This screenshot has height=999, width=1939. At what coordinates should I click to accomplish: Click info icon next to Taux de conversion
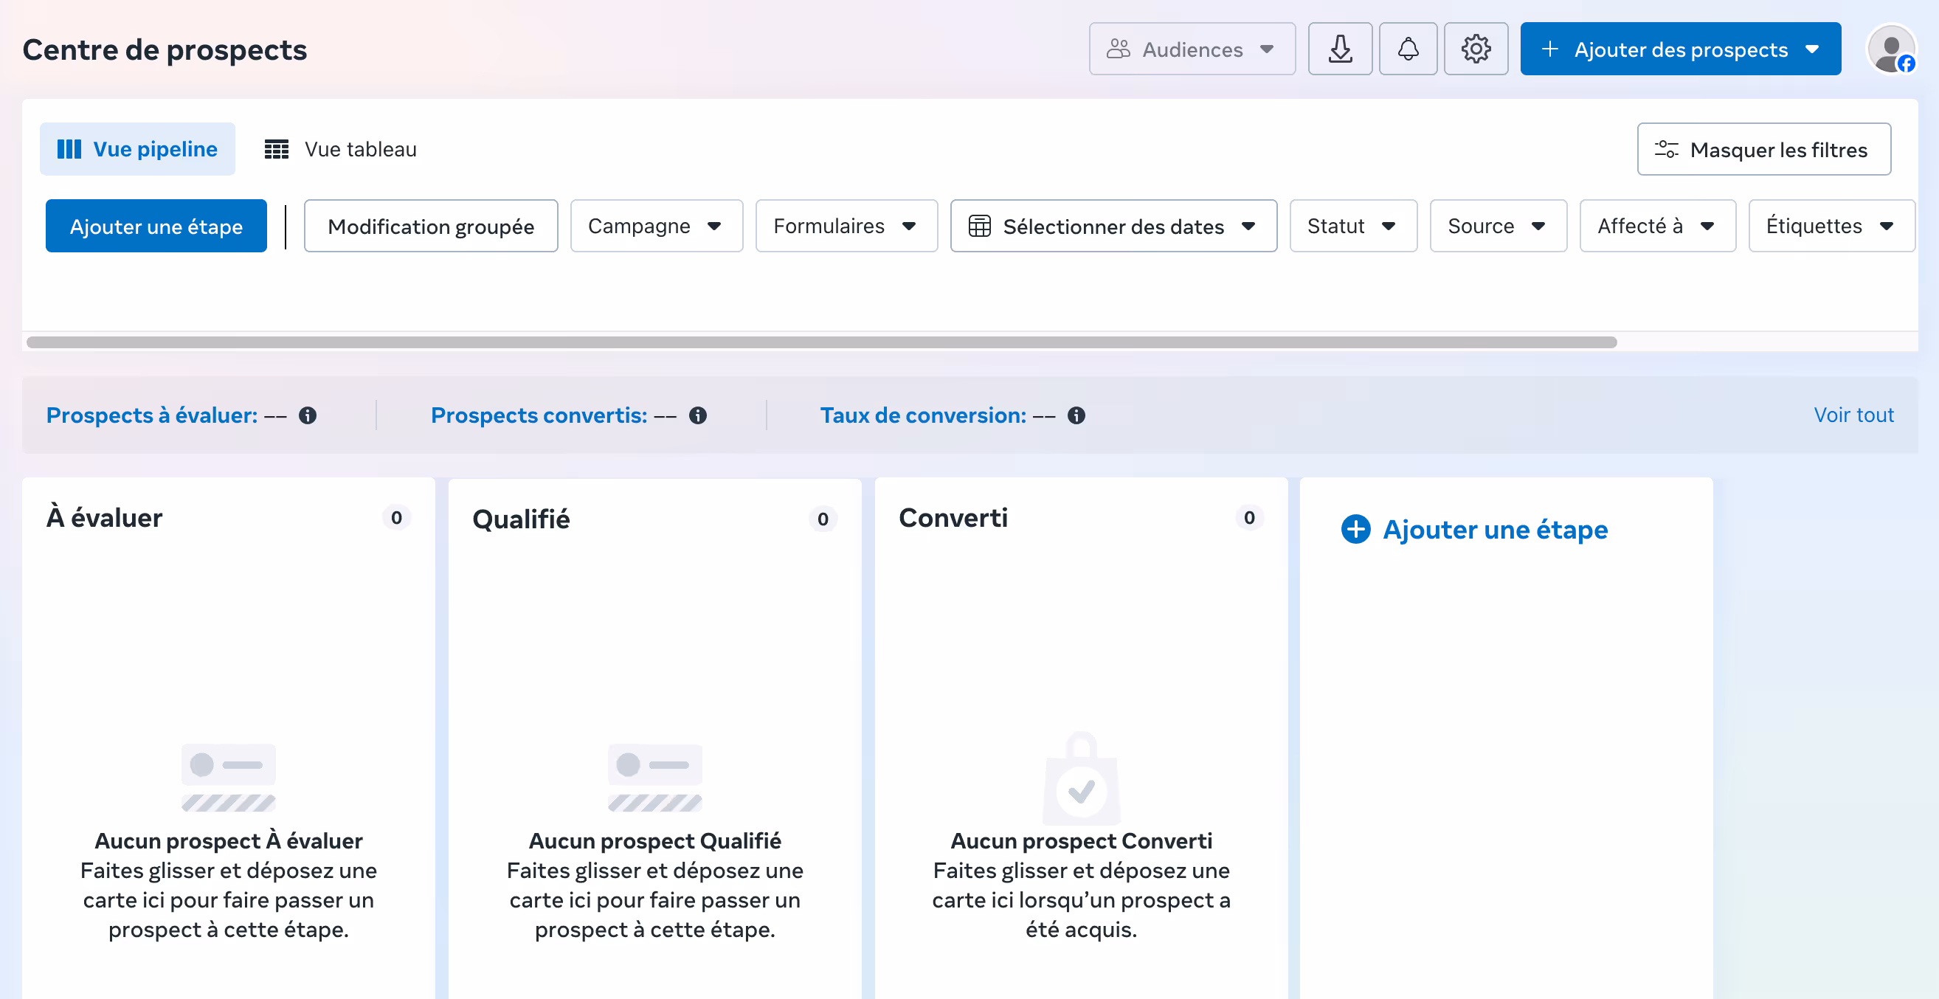1076,415
